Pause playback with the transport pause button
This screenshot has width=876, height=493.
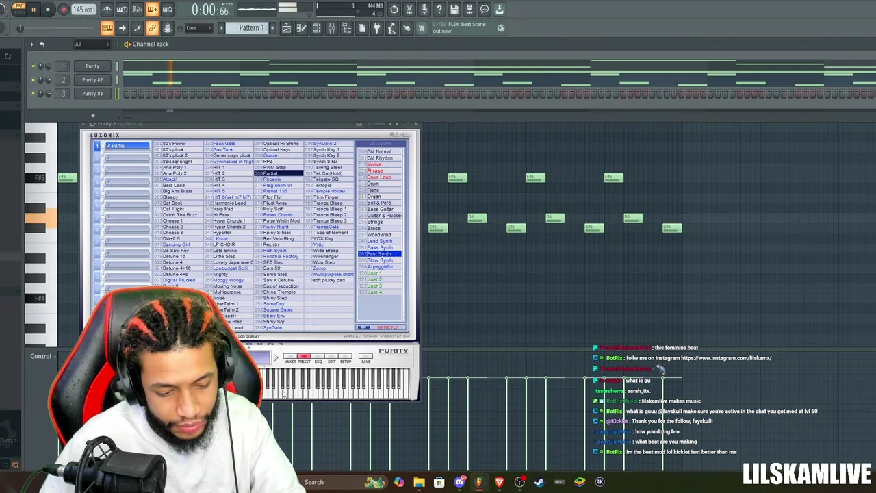(33, 10)
